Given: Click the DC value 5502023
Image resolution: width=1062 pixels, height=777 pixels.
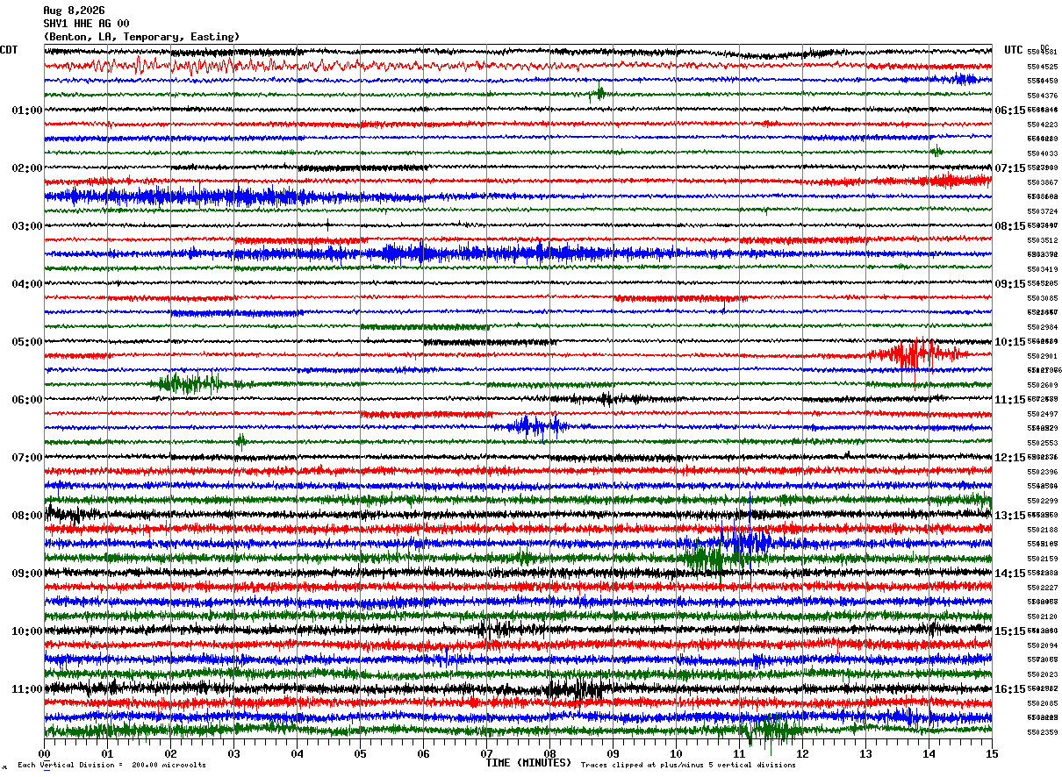Looking at the screenshot, I should (1042, 674).
